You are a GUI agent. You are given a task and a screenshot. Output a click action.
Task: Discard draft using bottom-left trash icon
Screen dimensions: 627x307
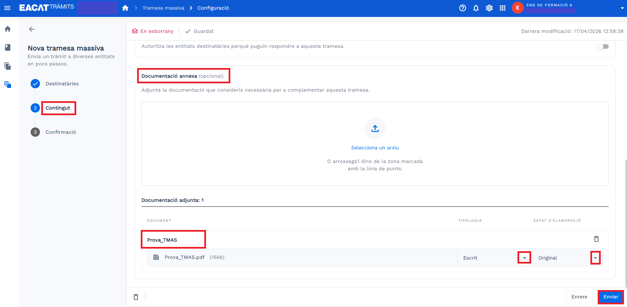click(136, 297)
